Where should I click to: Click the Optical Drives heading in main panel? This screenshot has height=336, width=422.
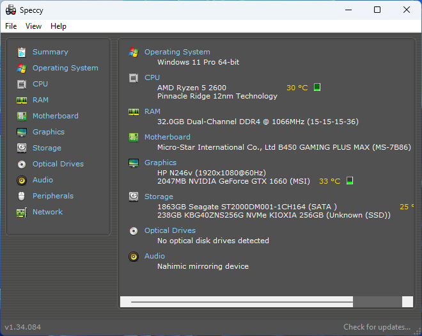click(x=170, y=230)
